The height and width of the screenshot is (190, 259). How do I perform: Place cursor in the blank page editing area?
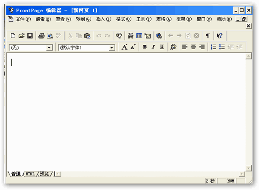[x=126, y=112]
